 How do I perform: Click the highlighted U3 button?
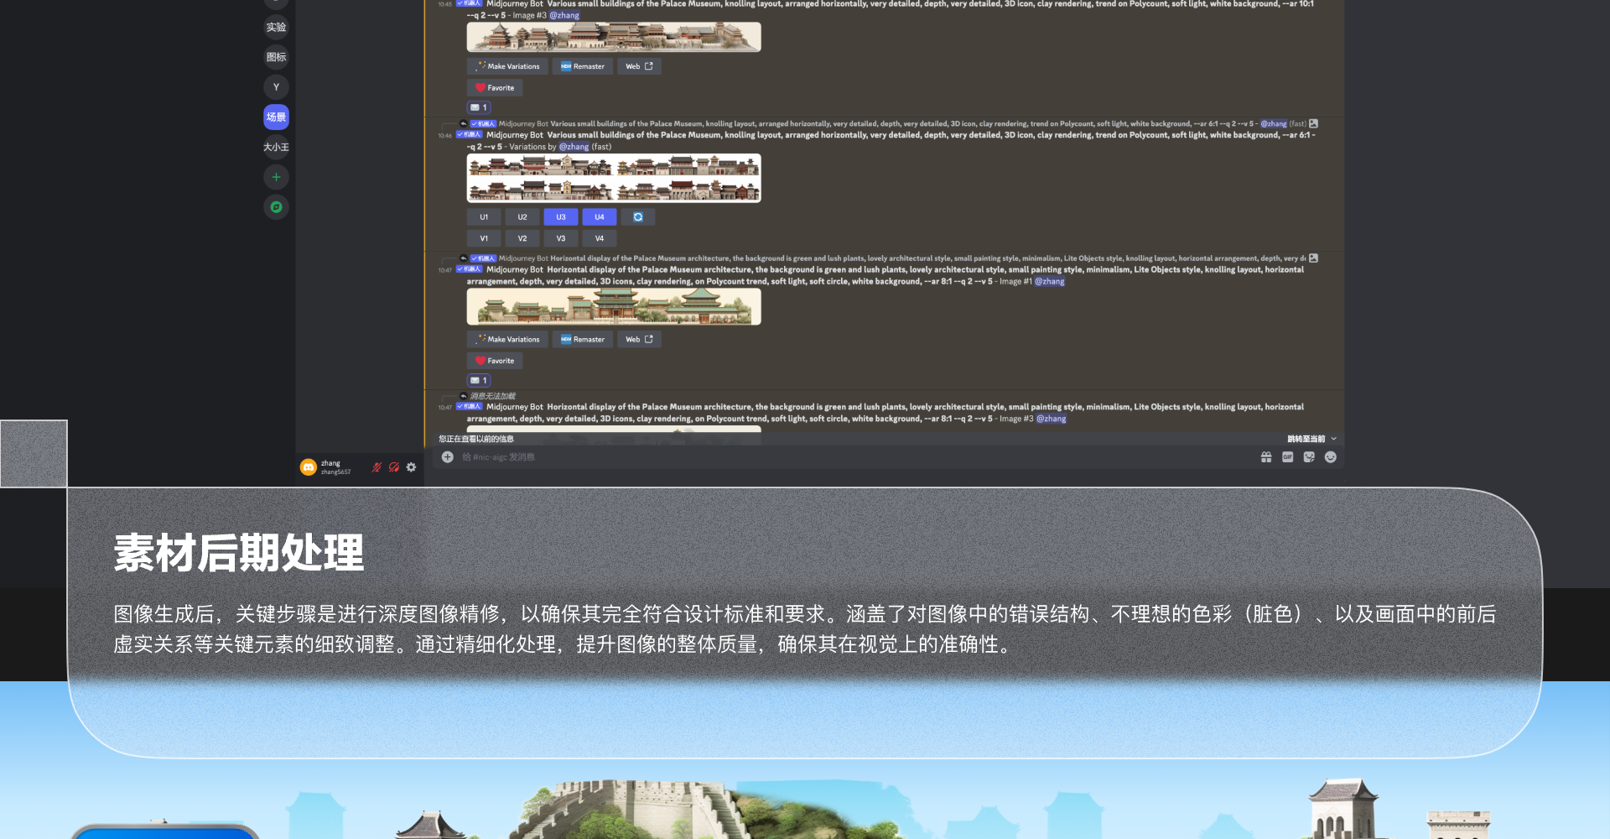[561, 217]
